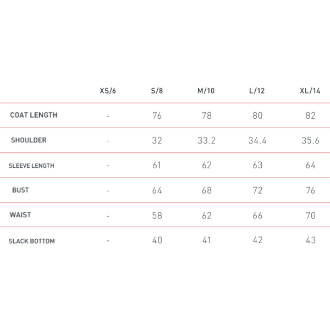Click the WAIST row label
Image resolution: width=330 pixels, height=330 pixels.
20,215
